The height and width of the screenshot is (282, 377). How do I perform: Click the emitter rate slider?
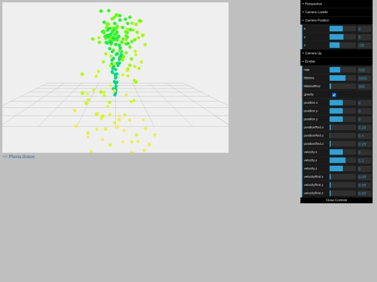coord(343,70)
